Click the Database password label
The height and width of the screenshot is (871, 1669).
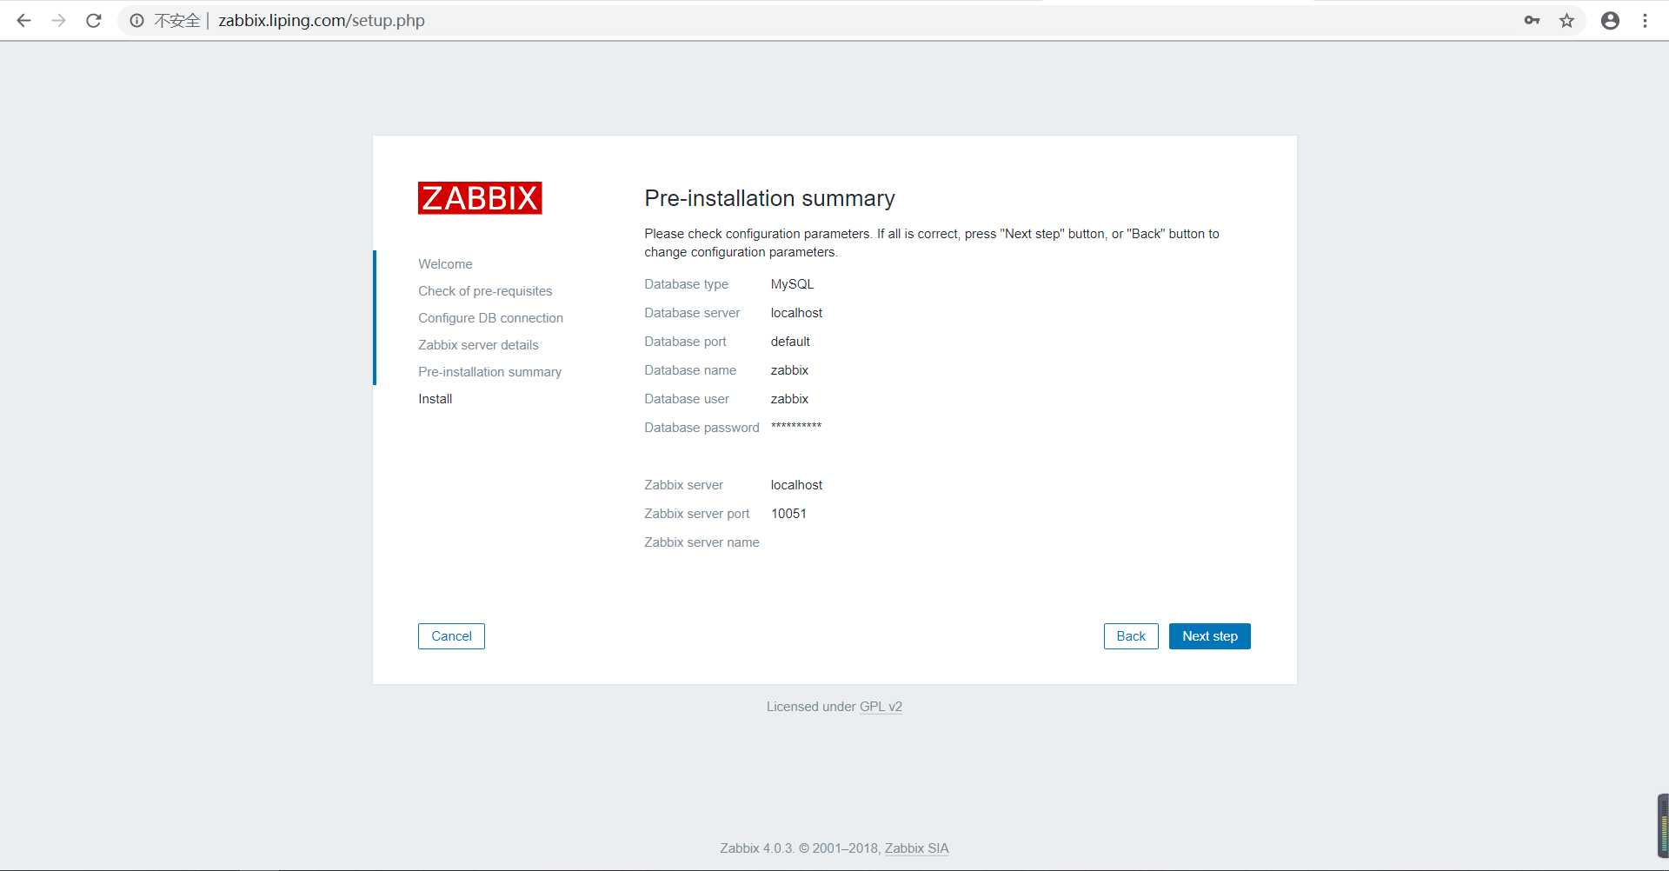point(702,428)
